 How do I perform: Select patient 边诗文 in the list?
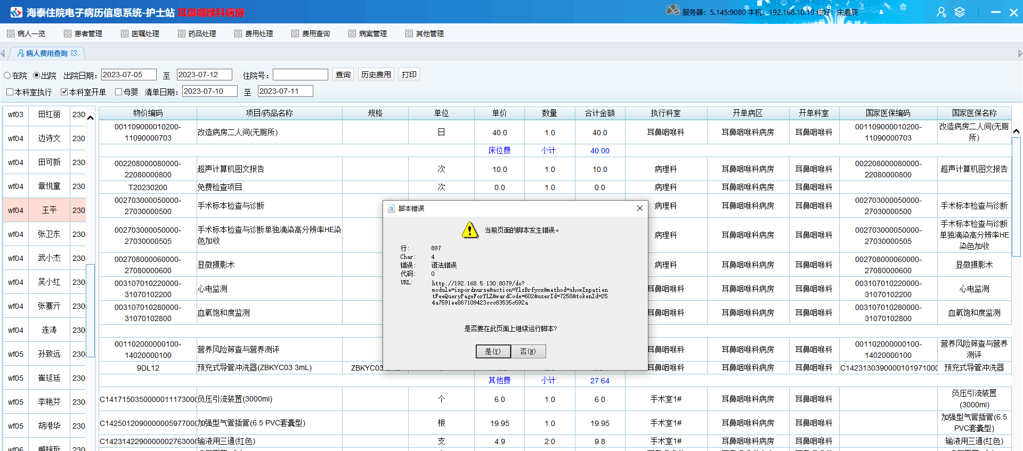click(x=49, y=138)
